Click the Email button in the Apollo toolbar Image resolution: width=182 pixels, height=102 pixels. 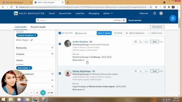point(118,33)
